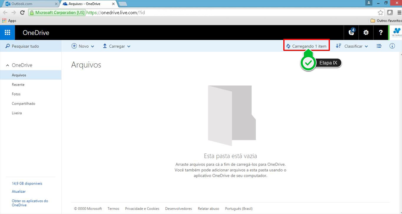Open the app launcher grid icon
This screenshot has width=402, height=214.
tap(7, 33)
